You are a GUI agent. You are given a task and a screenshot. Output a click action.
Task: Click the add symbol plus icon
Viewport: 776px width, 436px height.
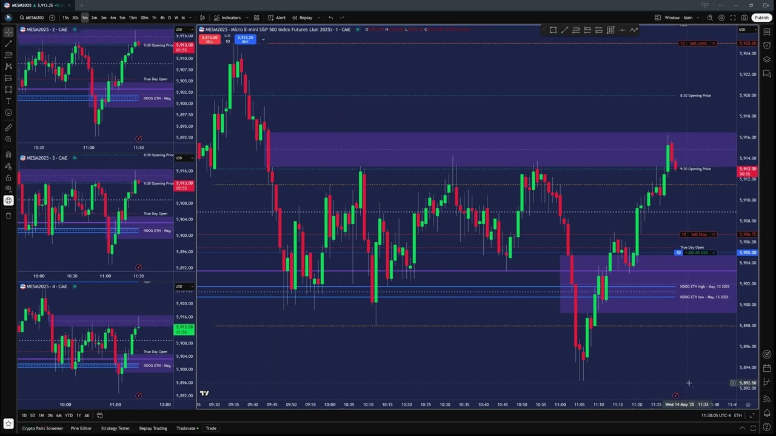[x=52, y=18]
